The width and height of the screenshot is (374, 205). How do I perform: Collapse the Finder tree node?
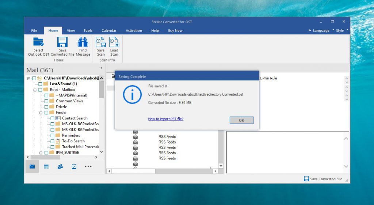[41, 113]
